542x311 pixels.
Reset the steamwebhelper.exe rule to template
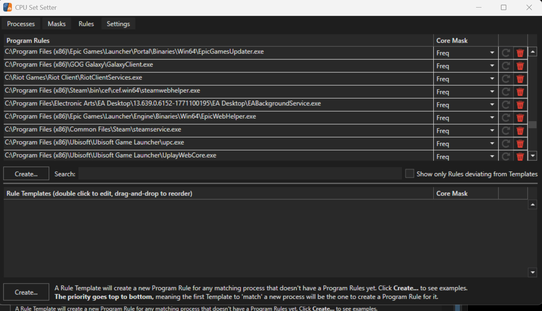click(x=506, y=92)
